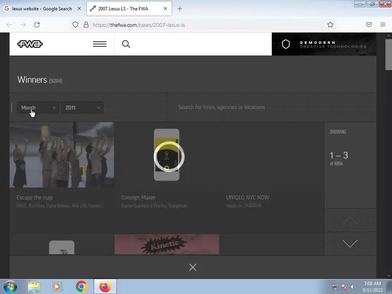Close the 2007 Lexus LS tab
The width and height of the screenshot is (392, 294).
[x=165, y=8]
